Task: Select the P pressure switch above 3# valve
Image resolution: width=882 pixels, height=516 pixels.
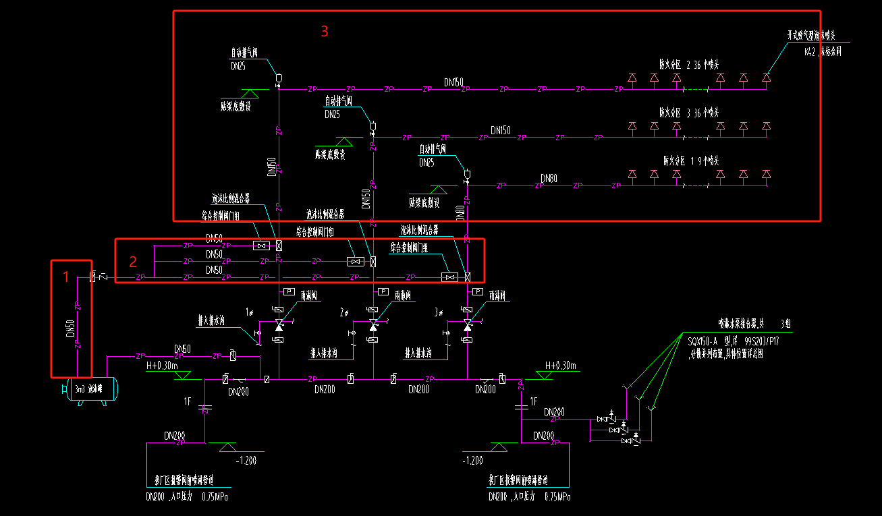Action: pos(477,291)
